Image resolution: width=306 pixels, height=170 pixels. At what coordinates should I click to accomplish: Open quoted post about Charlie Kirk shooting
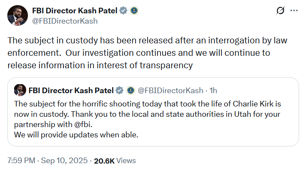[153, 112]
